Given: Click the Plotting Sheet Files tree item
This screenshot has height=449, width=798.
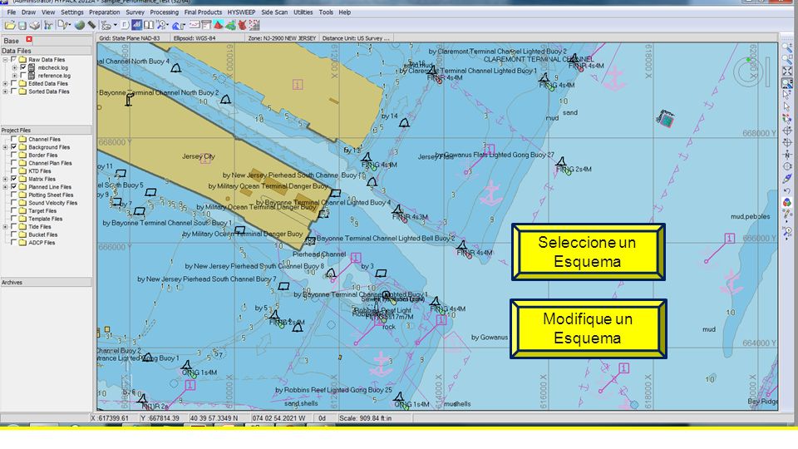Looking at the screenshot, I should [51, 195].
